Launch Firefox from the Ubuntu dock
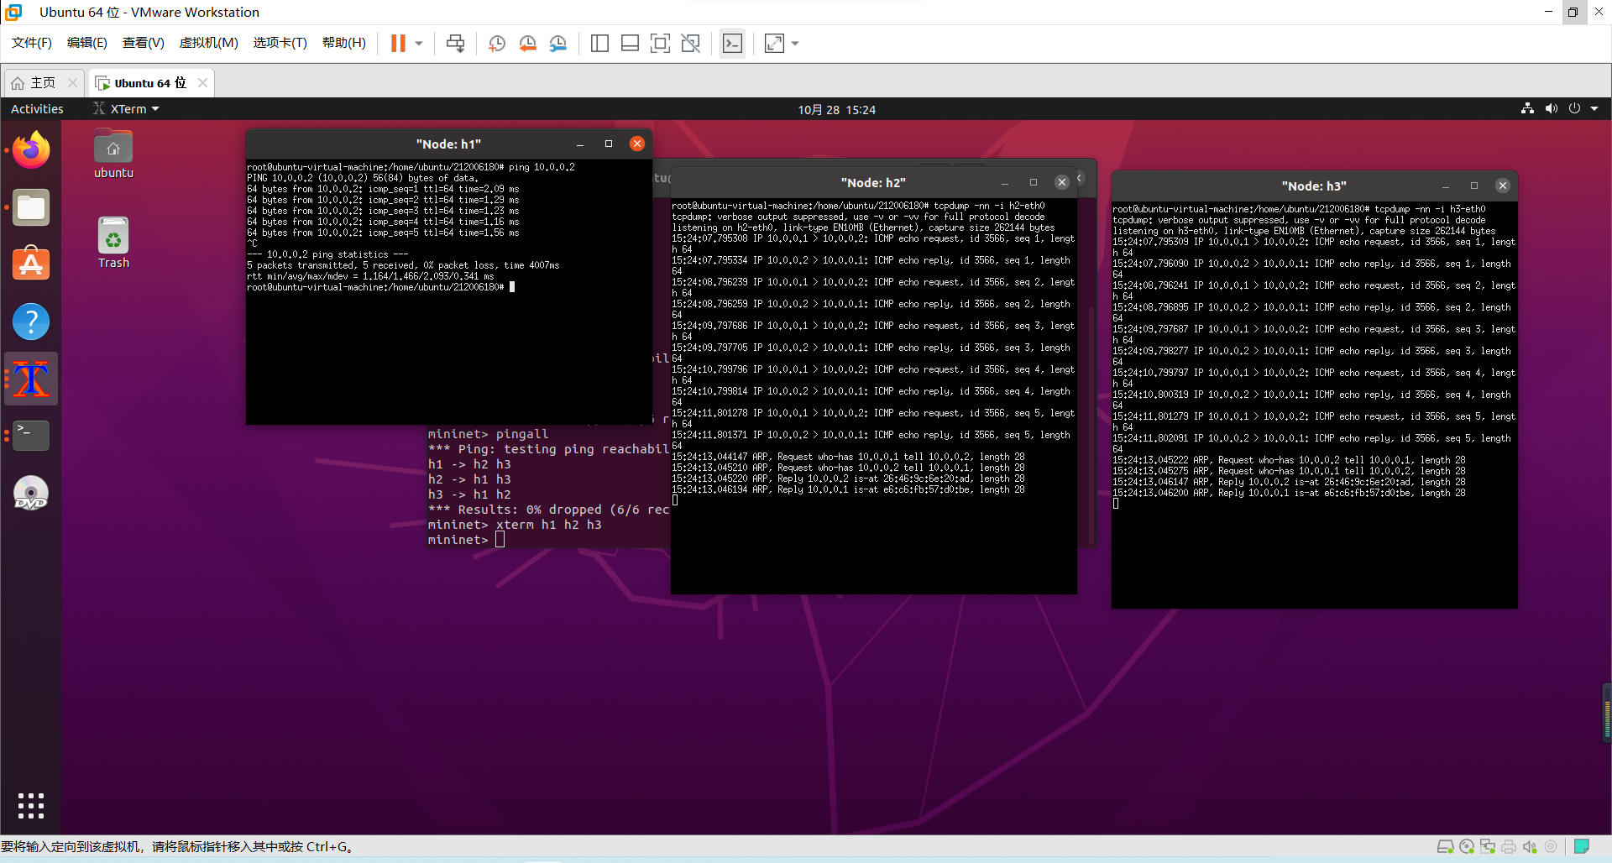 pyautogui.click(x=31, y=151)
